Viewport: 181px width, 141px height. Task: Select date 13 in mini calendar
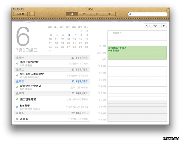coord(68,39)
